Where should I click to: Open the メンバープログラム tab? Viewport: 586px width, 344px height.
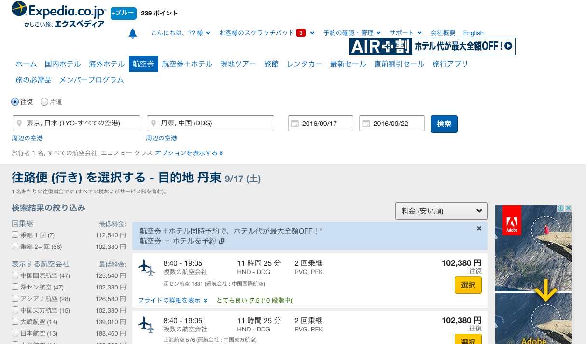coord(92,80)
